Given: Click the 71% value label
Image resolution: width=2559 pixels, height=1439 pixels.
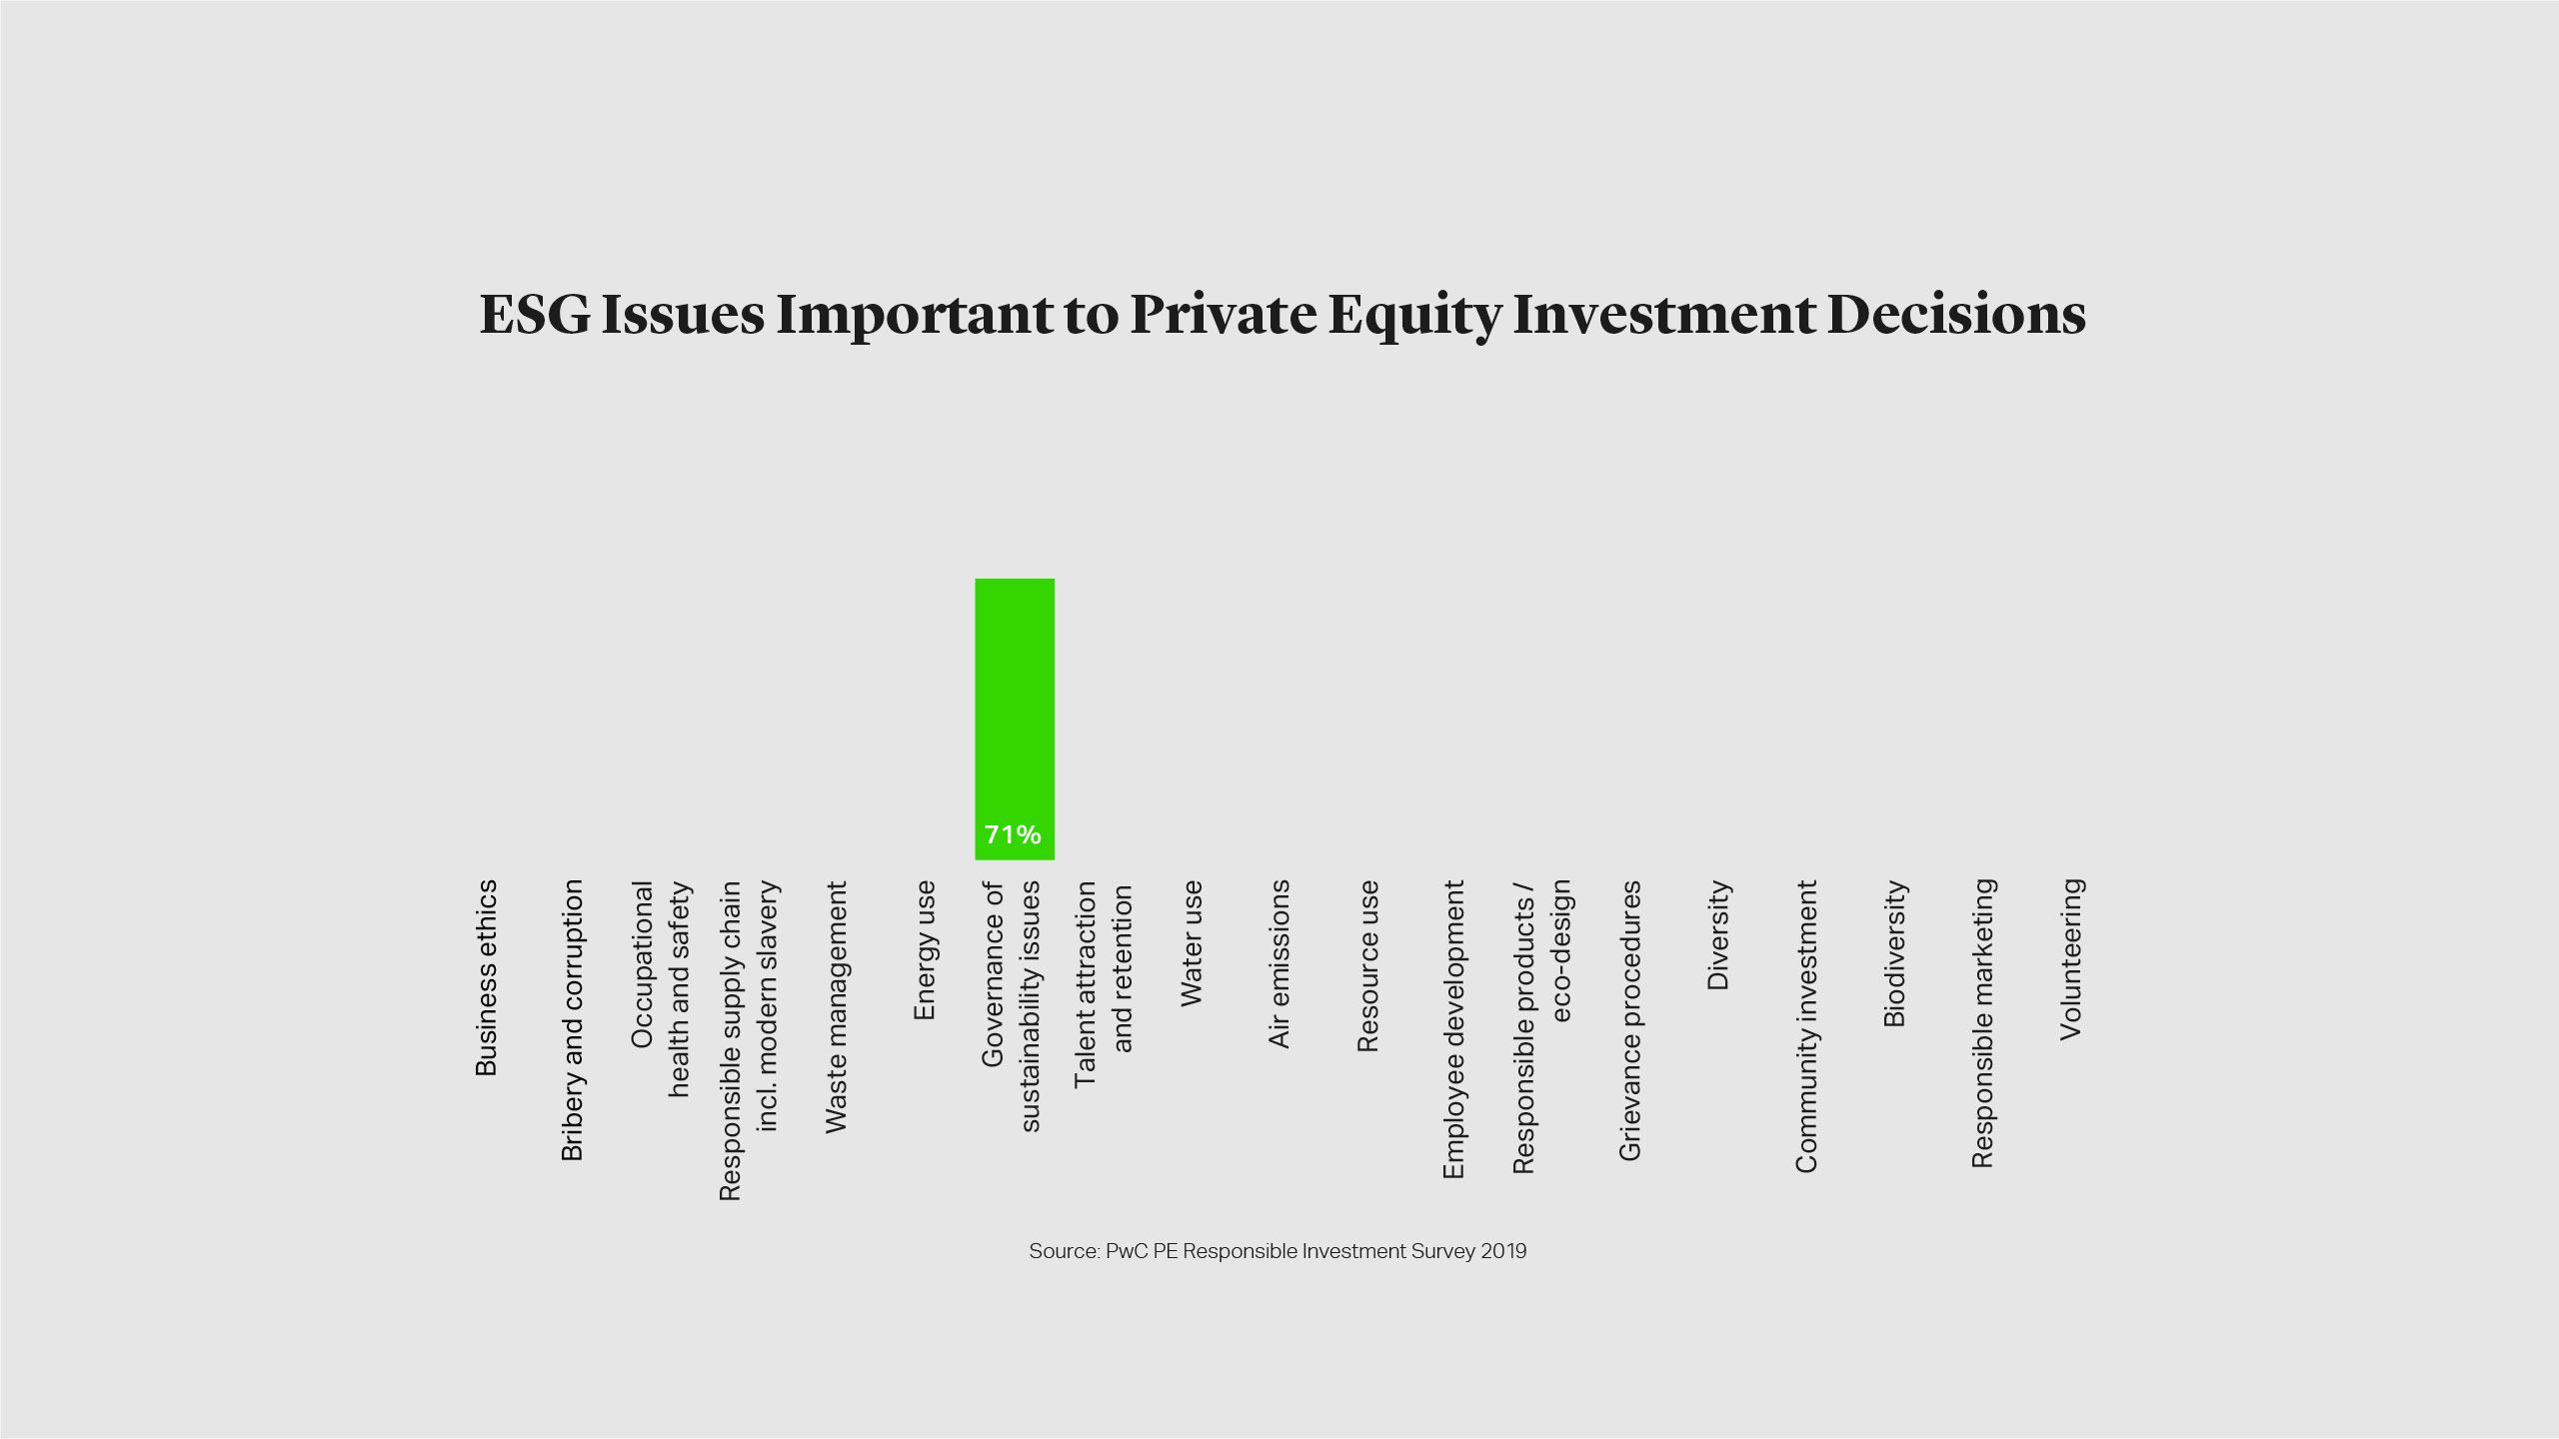Looking at the screenshot, I should [1013, 834].
